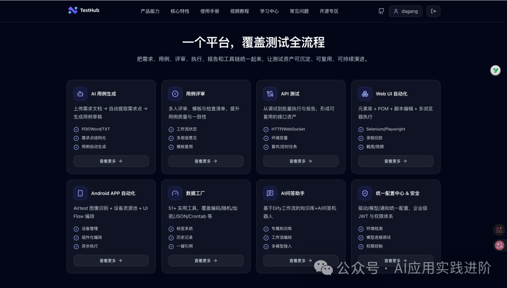Click the 环境变量 feature item

pyautogui.click(x=276, y=138)
